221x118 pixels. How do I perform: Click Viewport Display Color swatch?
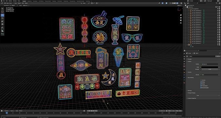point(210,95)
